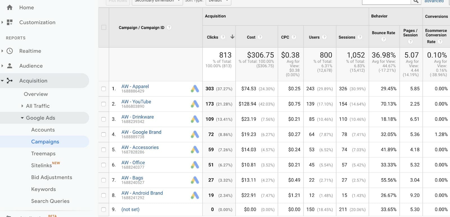Check the box for AW - Drinkware row

tap(104, 119)
